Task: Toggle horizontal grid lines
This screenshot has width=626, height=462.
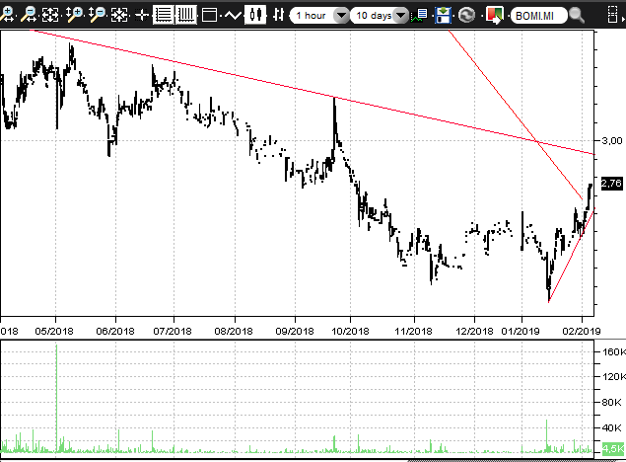Action: coord(164,15)
